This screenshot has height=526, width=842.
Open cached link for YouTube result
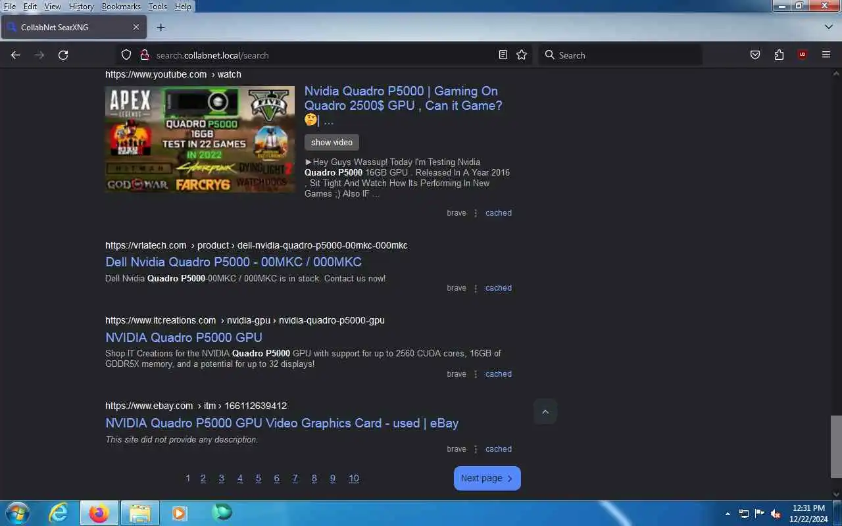pyautogui.click(x=499, y=213)
